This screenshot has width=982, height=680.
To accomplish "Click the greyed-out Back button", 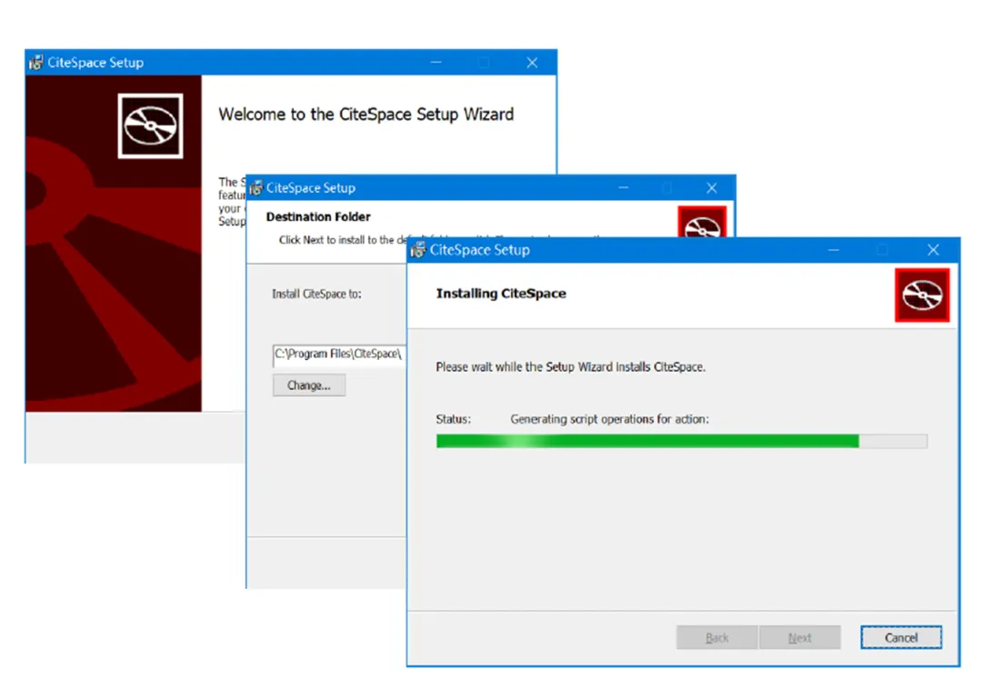I will click(716, 637).
